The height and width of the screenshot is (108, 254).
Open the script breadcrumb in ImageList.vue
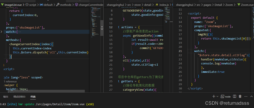pyautogui.click(x=31, y=5)
